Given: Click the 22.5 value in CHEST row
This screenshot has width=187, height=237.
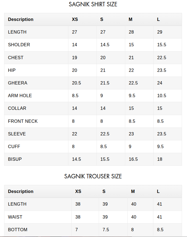Looking at the screenshot, I should tap(162, 58).
